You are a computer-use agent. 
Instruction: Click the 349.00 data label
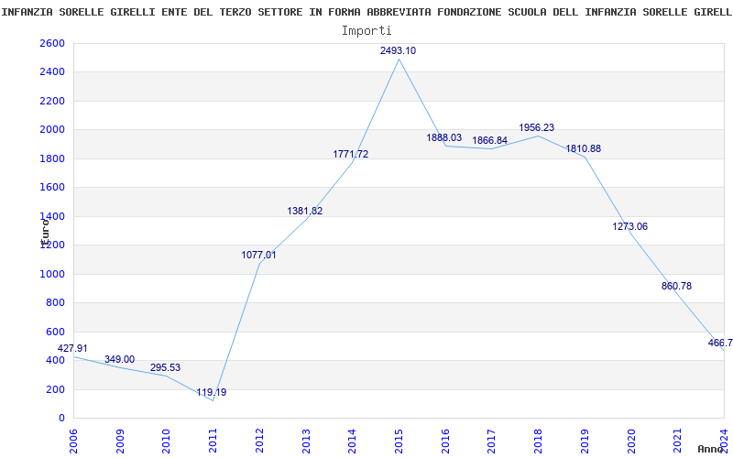[x=119, y=359]
